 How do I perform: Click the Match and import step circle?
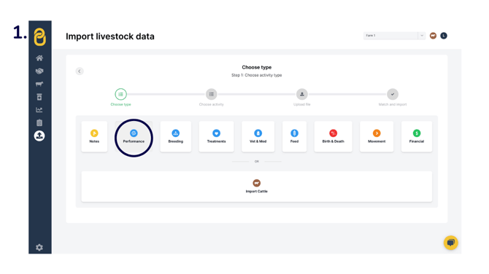pyautogui.click(x=393, y=94)
